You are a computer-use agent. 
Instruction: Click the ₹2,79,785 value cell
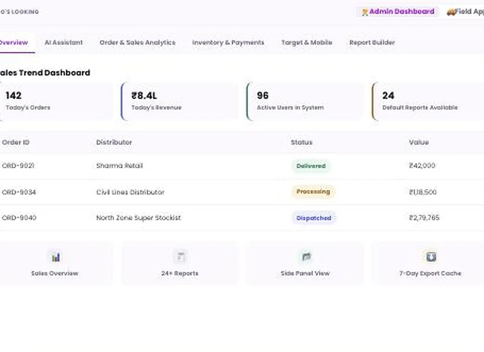point(424,218)
